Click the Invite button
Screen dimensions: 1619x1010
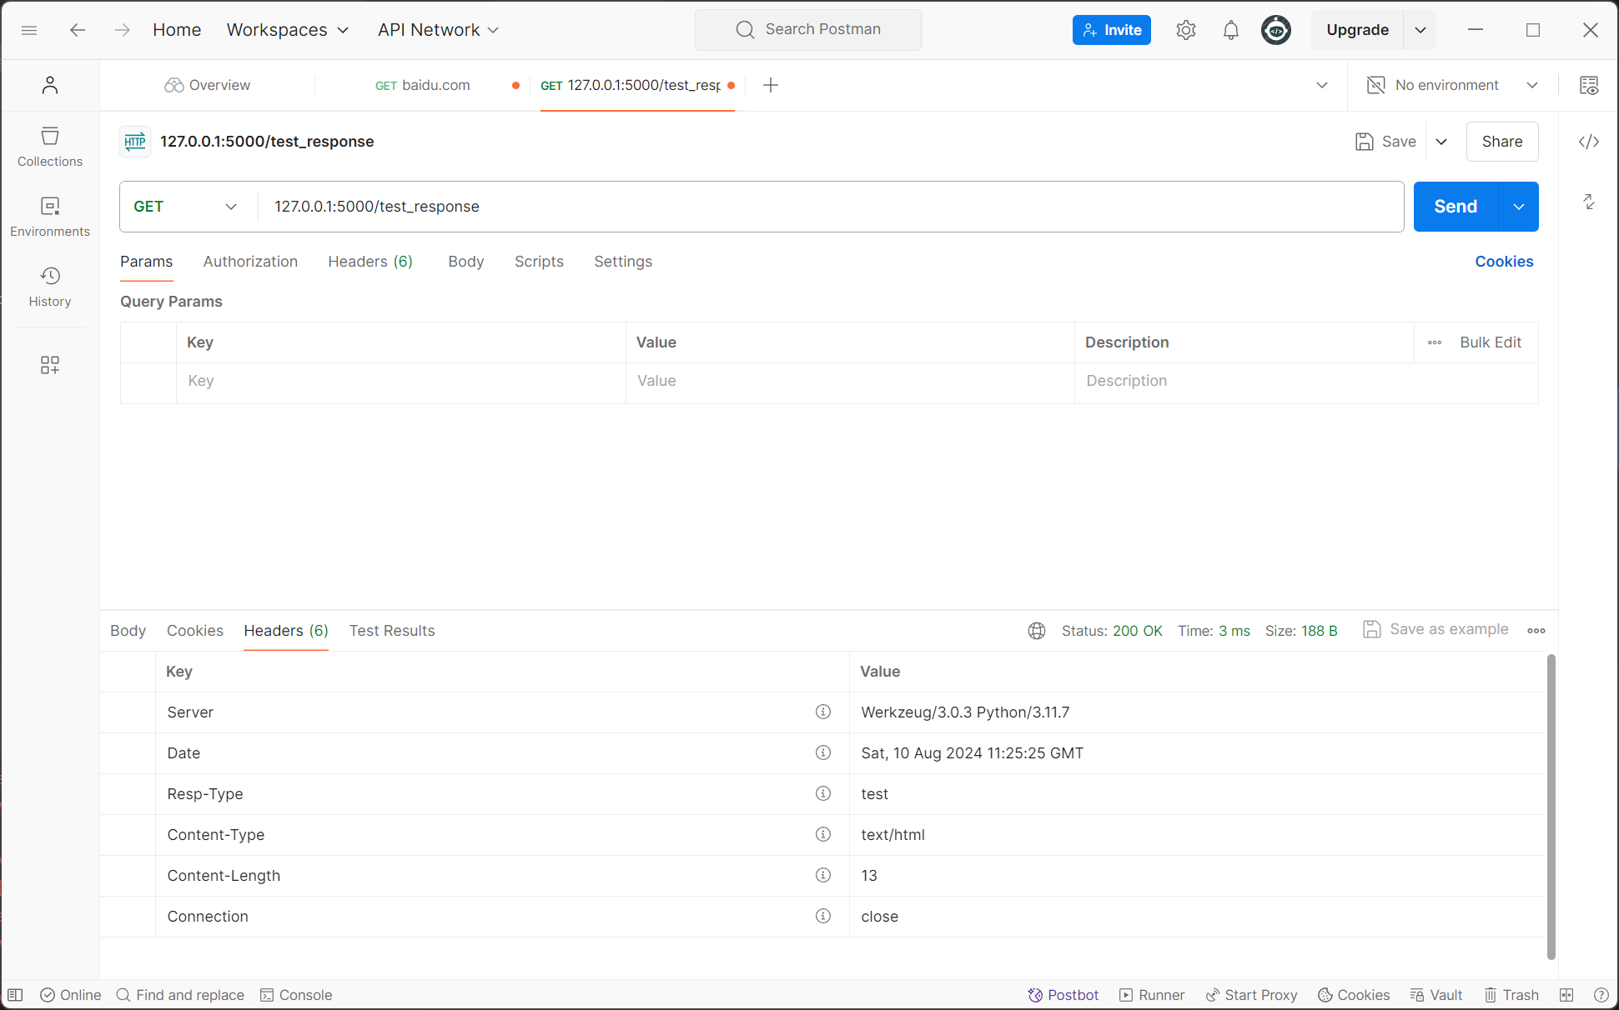[1112, 30]
